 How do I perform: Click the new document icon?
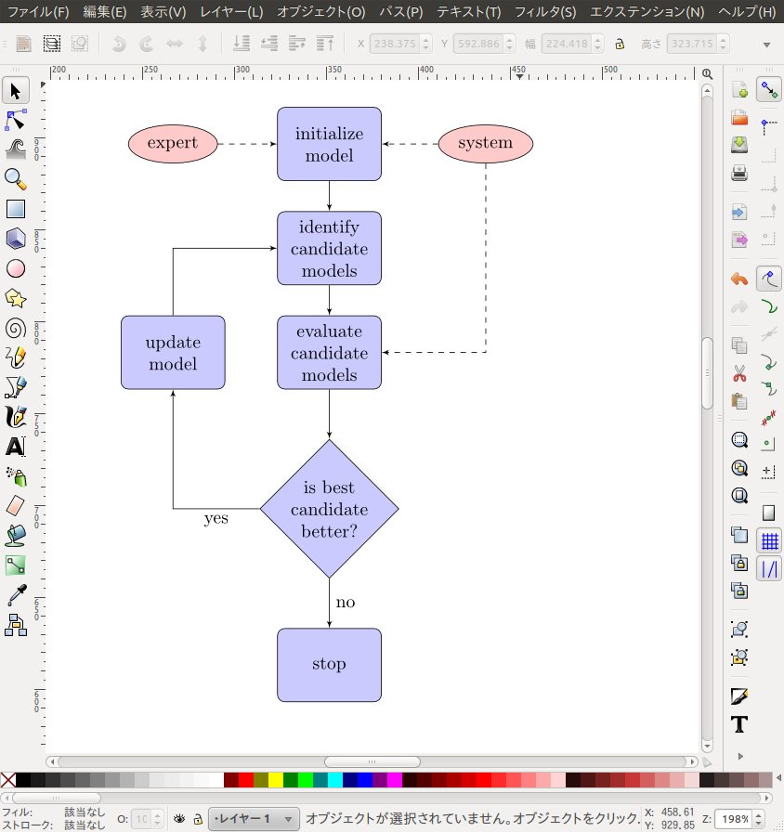point(739,89)
